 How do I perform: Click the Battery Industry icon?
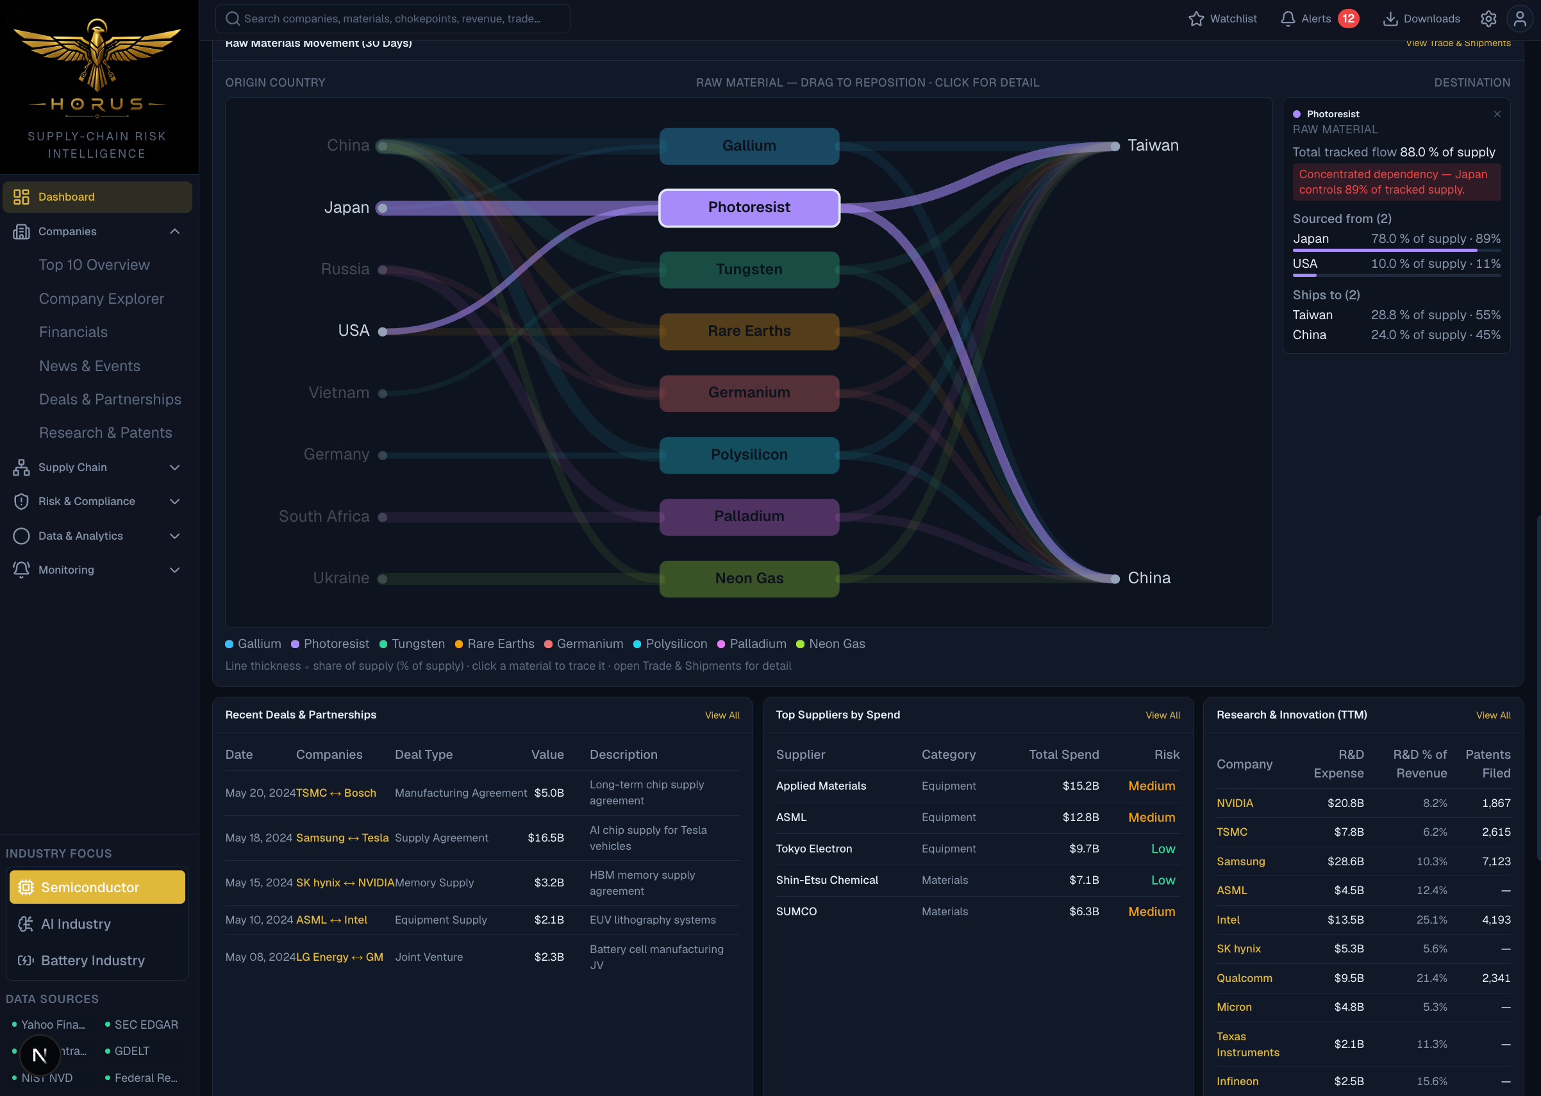(26, 960)
